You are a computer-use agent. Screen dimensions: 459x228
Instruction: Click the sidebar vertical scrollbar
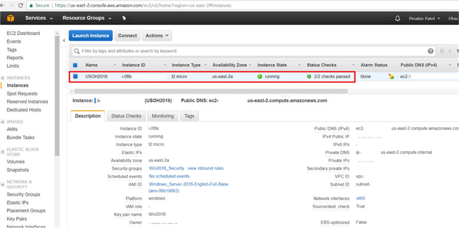[x=57, y=96]
